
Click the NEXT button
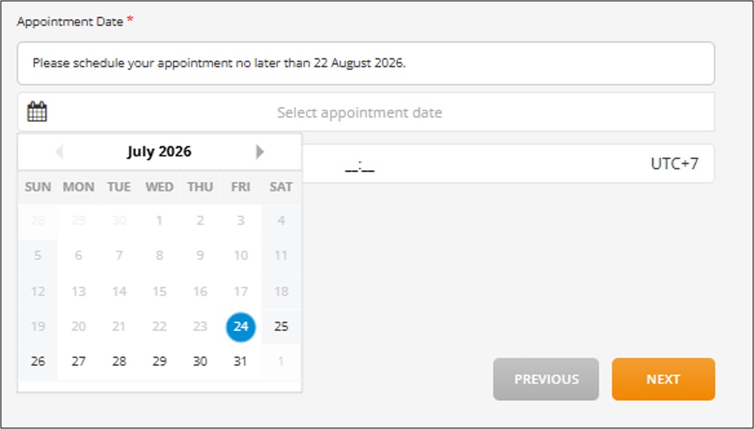click(663, 379)
